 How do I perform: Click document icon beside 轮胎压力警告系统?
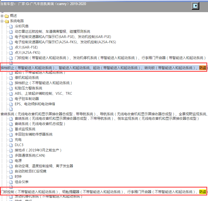click(x=11, y=88)
